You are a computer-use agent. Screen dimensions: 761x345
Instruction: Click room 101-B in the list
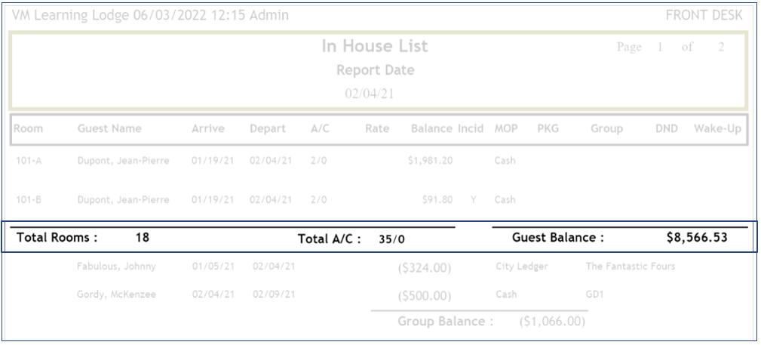pos(29,200)
